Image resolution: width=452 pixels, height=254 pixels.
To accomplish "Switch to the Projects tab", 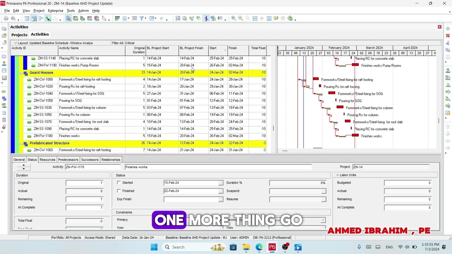I will [x=19, y=35].
